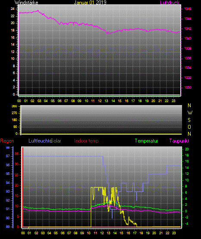Click the W compass label on wind direction chart
The height and width of the screenshot is (239, 201).
(x=190, y=113)
